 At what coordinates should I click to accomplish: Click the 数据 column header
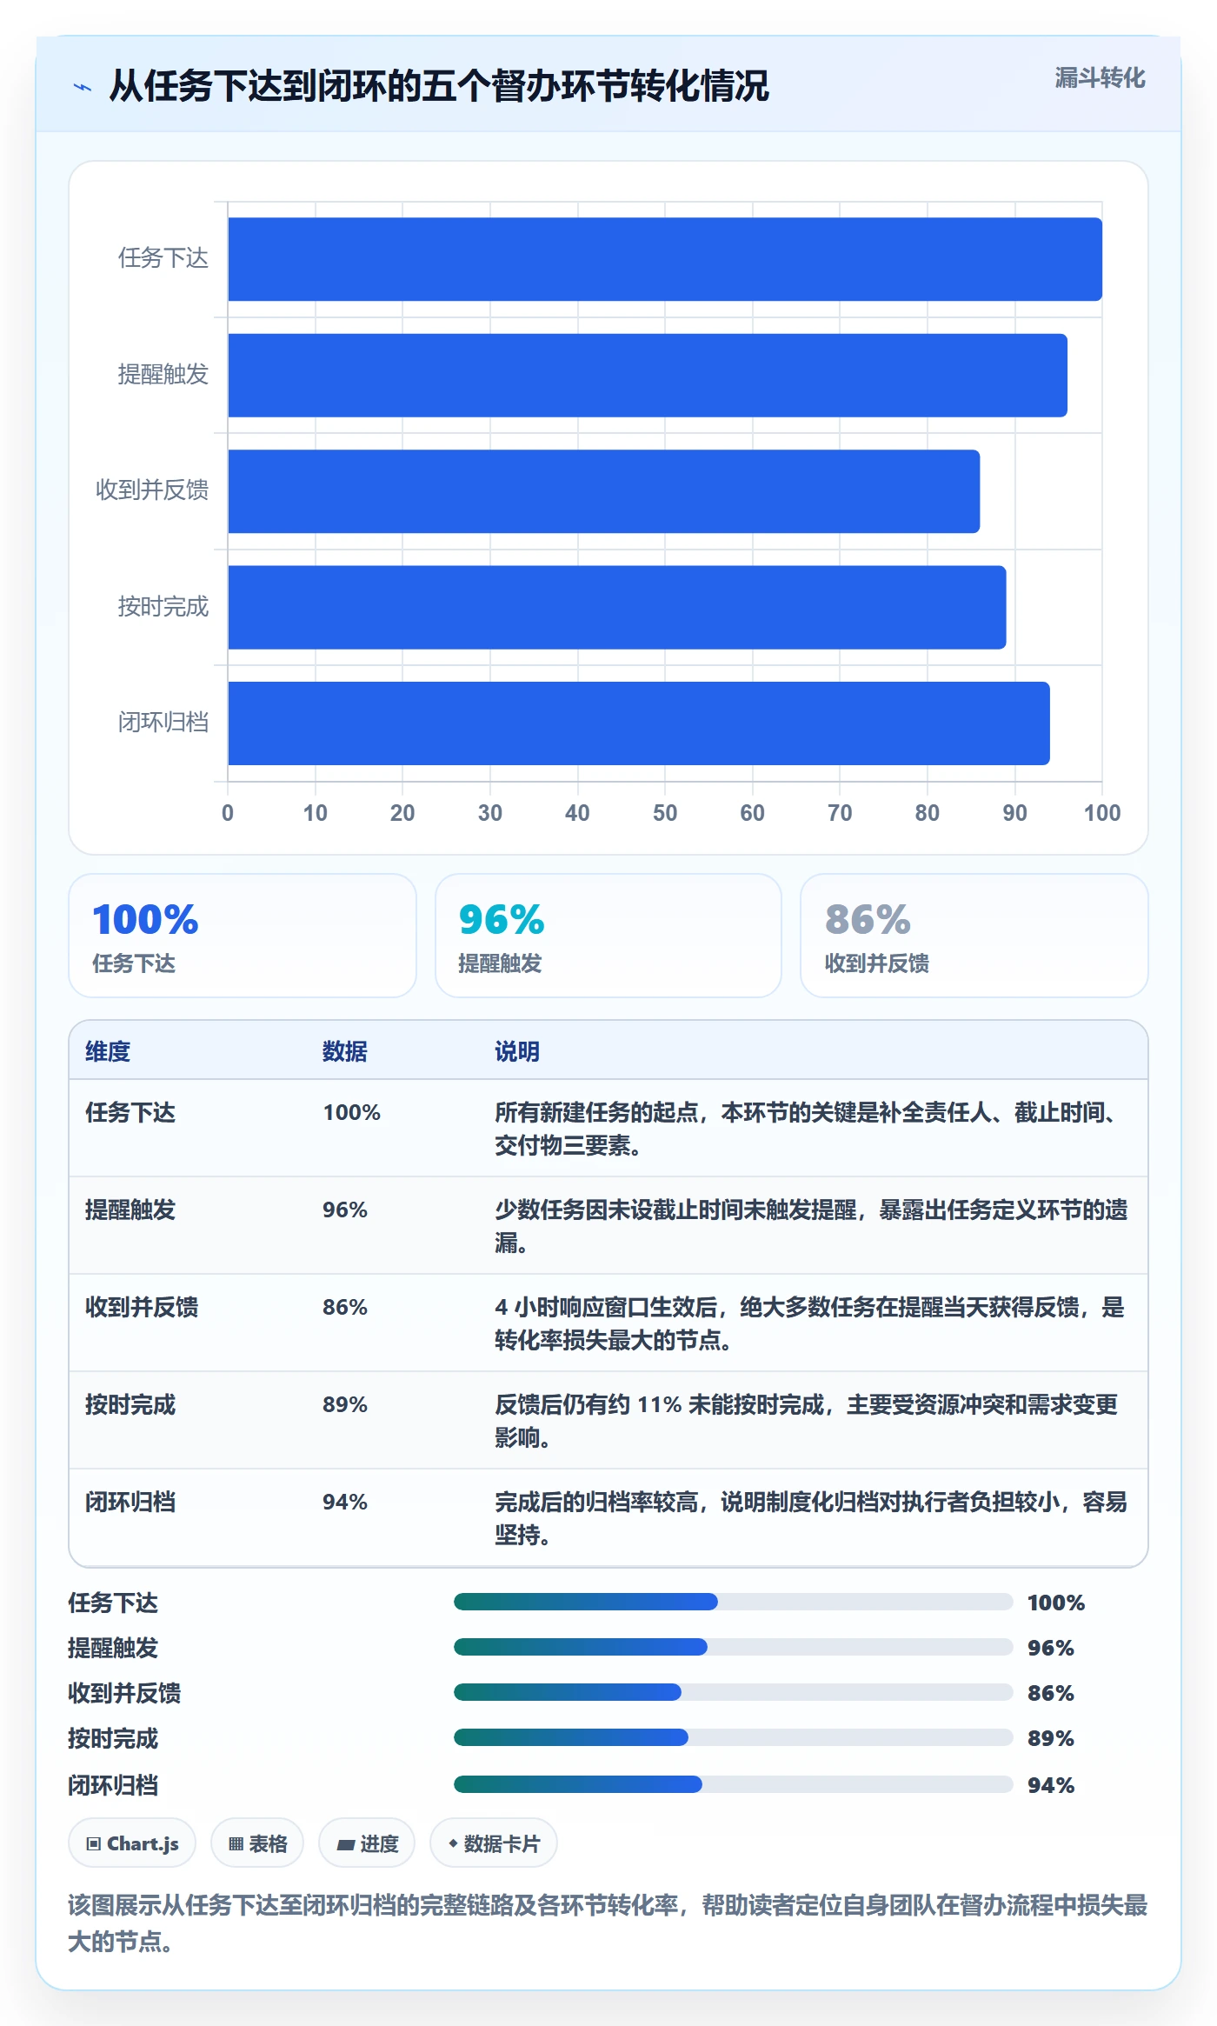point(345,1051)
